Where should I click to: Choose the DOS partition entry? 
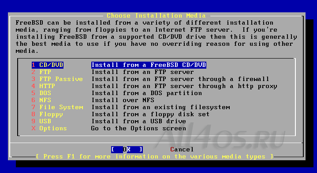pyautogui.click(x=41, y=93)
